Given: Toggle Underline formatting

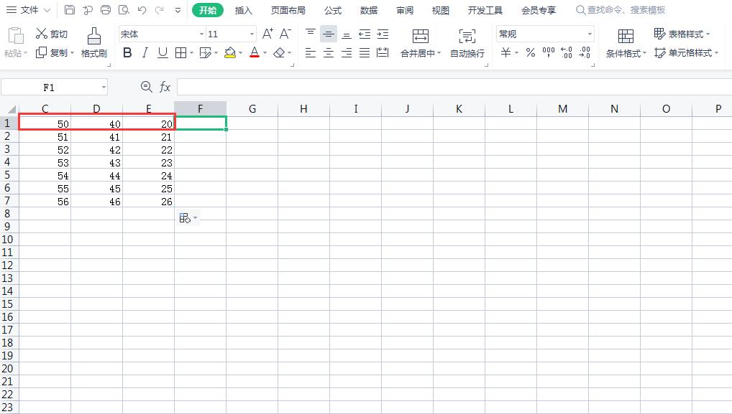Looking at the screenshot, I should point(163,53).
